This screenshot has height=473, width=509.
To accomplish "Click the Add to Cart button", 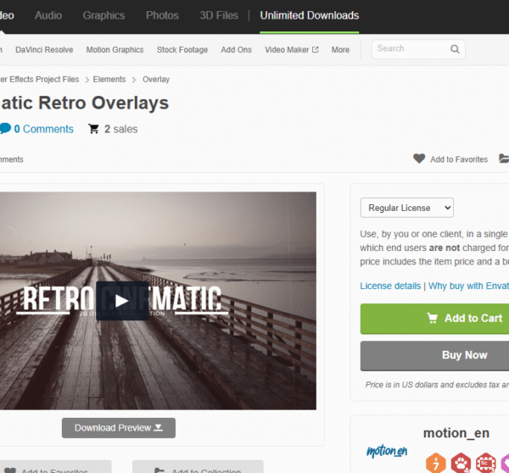I will tap(434, 319).
